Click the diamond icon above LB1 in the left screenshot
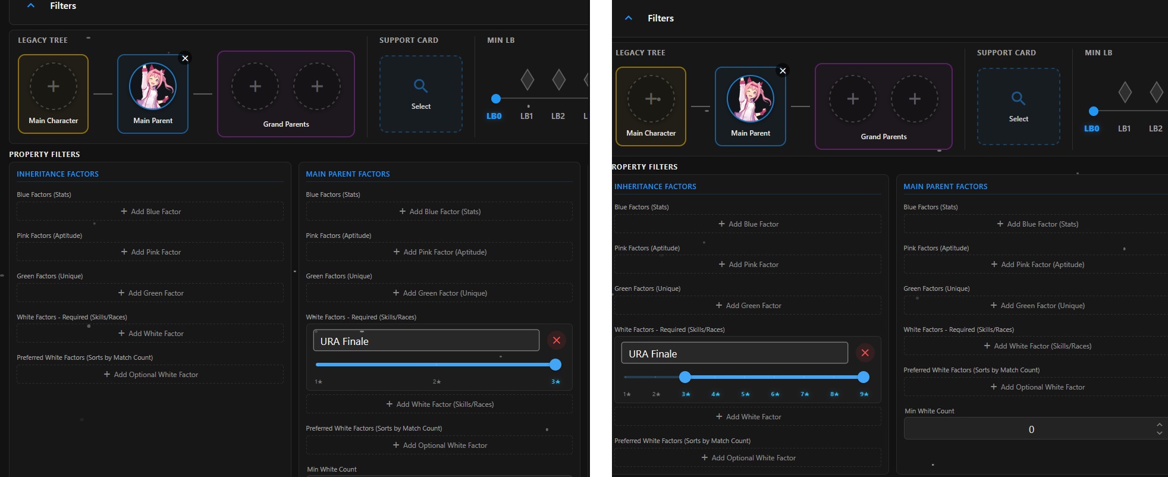Viewport: 1168px width, 477px height. tap(528, 79)
